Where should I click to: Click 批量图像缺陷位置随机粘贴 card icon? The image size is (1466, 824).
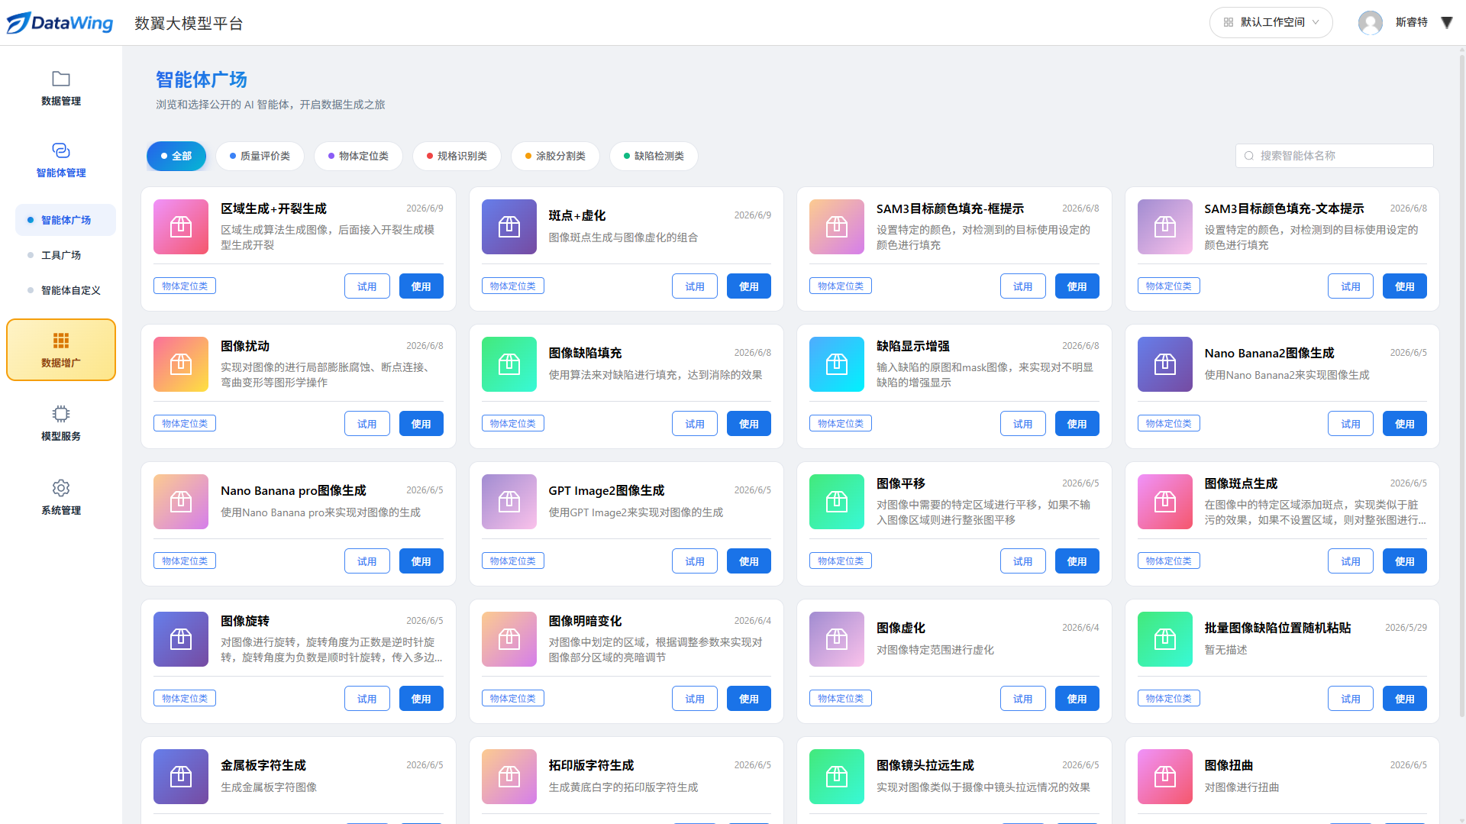[x=1165, y=639]
